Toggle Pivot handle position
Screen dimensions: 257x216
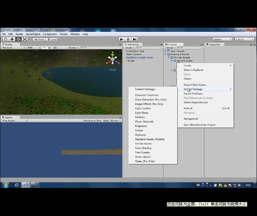39,40
